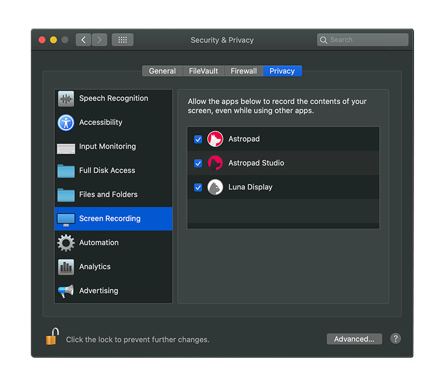Select the Luna Display name text
This screenshot has height=392, width=442.
250,187
